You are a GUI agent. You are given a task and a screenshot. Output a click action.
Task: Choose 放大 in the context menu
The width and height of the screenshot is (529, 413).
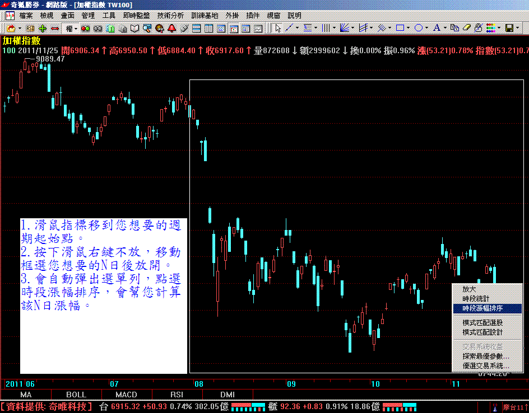487,289
